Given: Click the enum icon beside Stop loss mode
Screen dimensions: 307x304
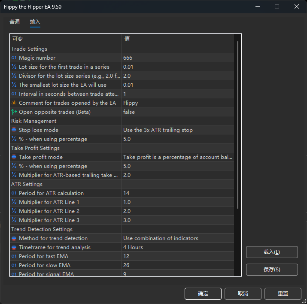Looking at the screenshot, I should pyautogui.click(x=14, y=130).
